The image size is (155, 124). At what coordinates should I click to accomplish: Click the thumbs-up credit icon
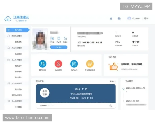[113, 66]
